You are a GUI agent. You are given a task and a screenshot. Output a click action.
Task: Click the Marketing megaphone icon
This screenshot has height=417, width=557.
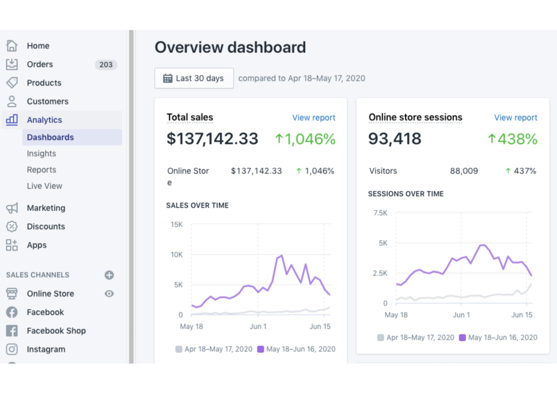point(12,208)
